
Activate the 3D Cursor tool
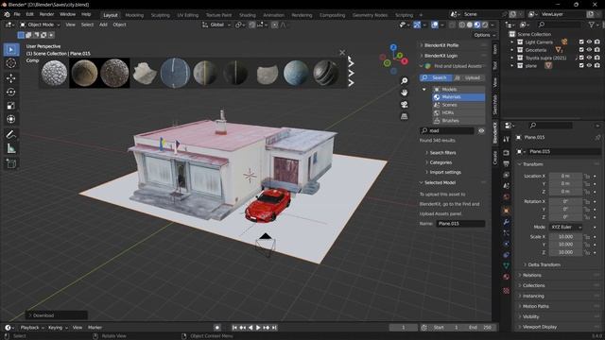[11, 63]
